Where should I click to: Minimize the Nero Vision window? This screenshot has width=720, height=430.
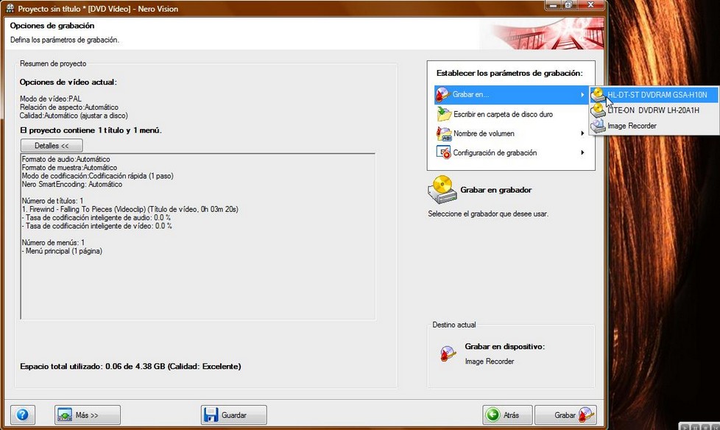point(553,4)
